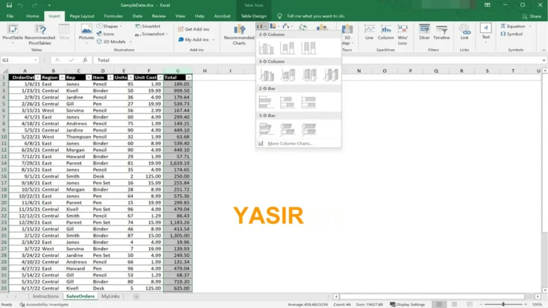Open the Screenshot dropdown
Screen dimensions: 548x308
[x=151, y=34]
